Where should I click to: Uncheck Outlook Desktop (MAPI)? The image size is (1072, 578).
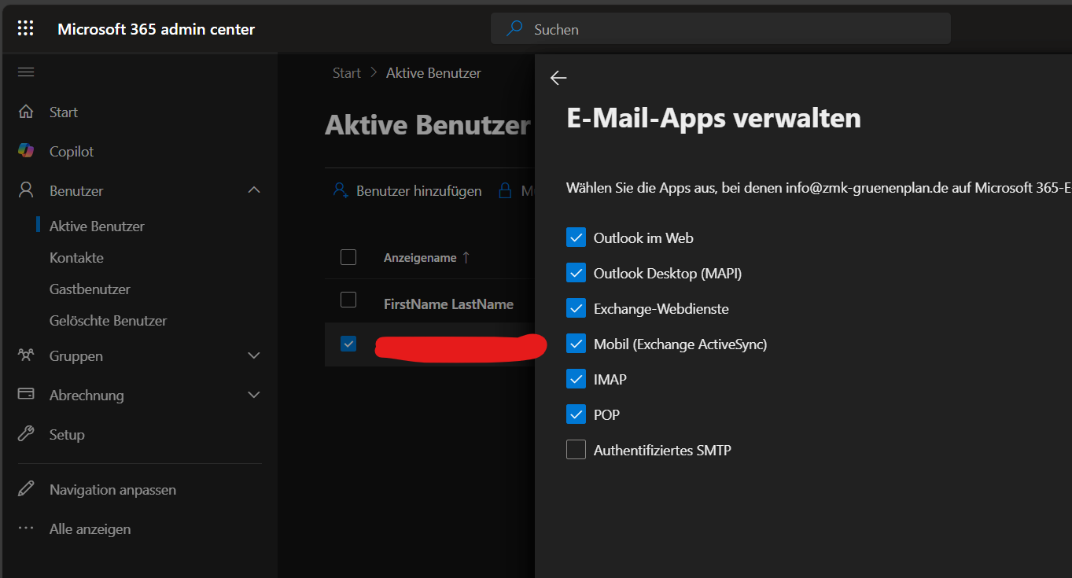click(x=576, y=273)
